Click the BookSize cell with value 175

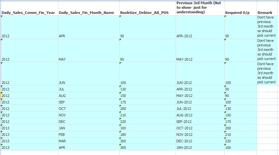coord(147,102)
